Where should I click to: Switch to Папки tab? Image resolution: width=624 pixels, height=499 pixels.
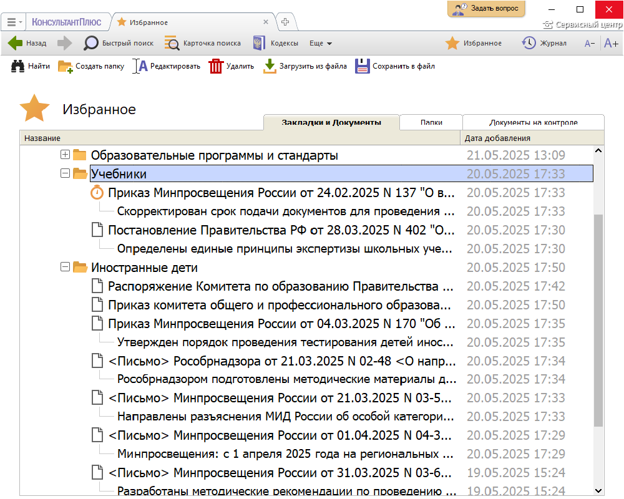431,122
